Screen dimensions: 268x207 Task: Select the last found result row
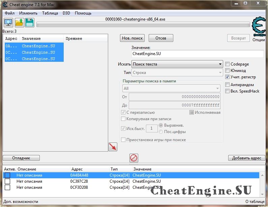pos(34,59)
